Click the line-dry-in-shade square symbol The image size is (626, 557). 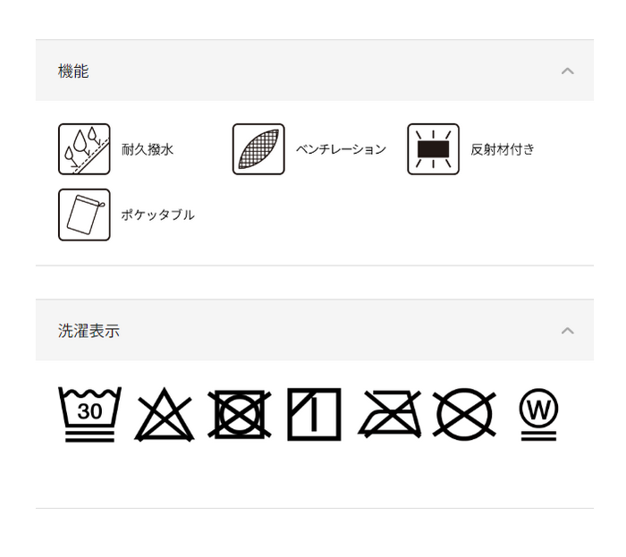314,414
